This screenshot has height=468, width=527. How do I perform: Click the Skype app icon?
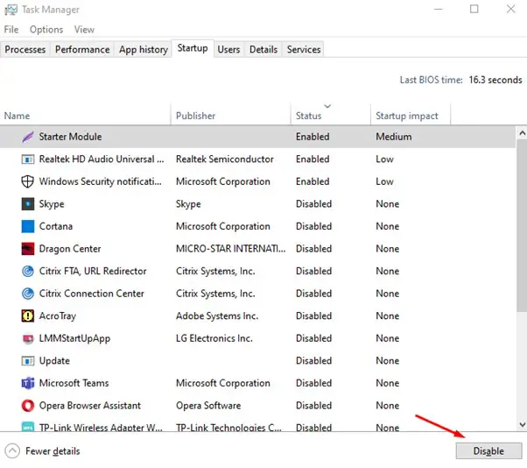click(28, 204)
